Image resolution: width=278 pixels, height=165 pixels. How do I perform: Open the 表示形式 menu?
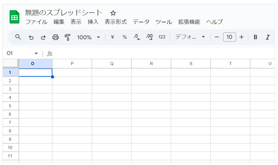[115, 22]
